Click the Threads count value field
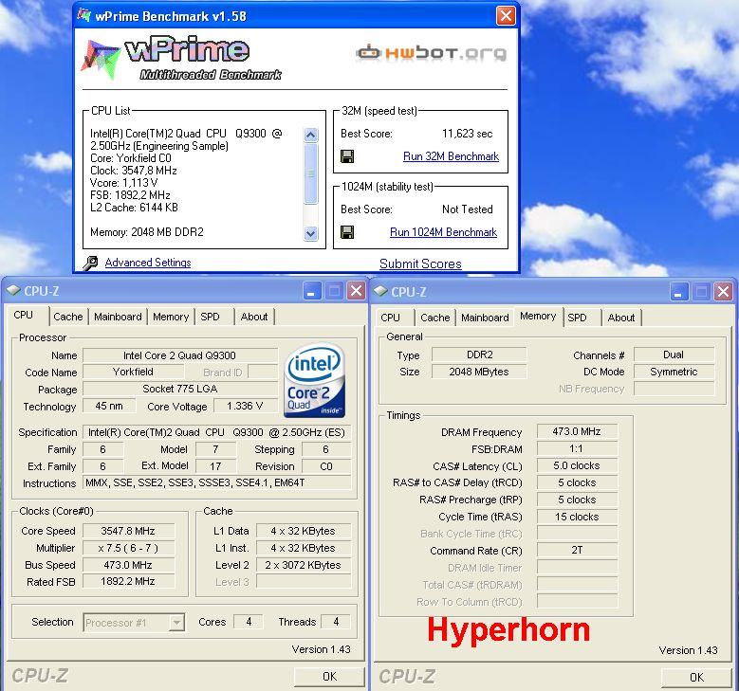This screenshot has width=739, height=691. point(336,622)
